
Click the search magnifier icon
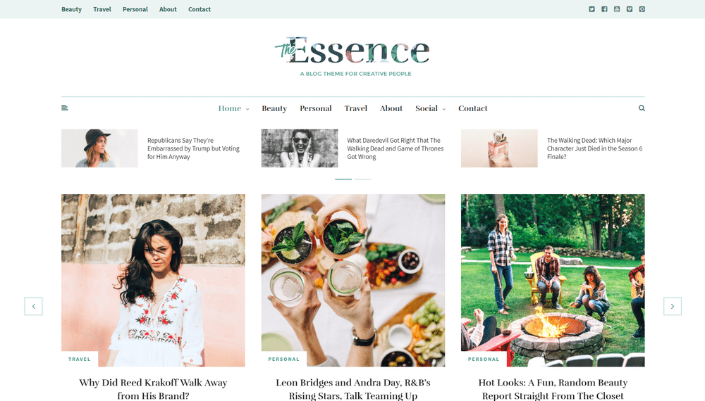642,108
